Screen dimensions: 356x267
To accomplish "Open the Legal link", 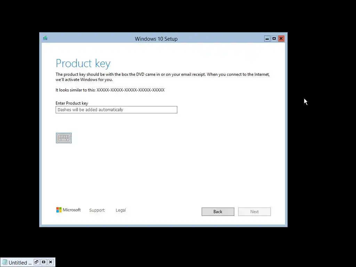I will (x=121, y=210).
